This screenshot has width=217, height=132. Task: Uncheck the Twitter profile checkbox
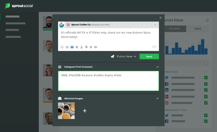click(206, 78)
